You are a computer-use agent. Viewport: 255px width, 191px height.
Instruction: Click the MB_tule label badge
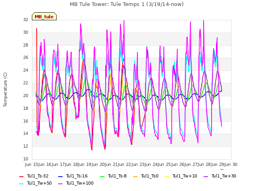[x=44, y=16]
